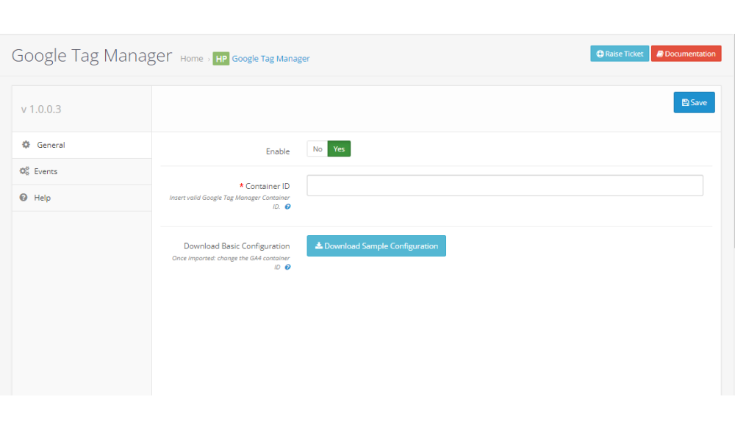Image resolution: width=735 pixels, height=430 pixels.
Task: Click the gear icon beside General
Action: point(25,145)
